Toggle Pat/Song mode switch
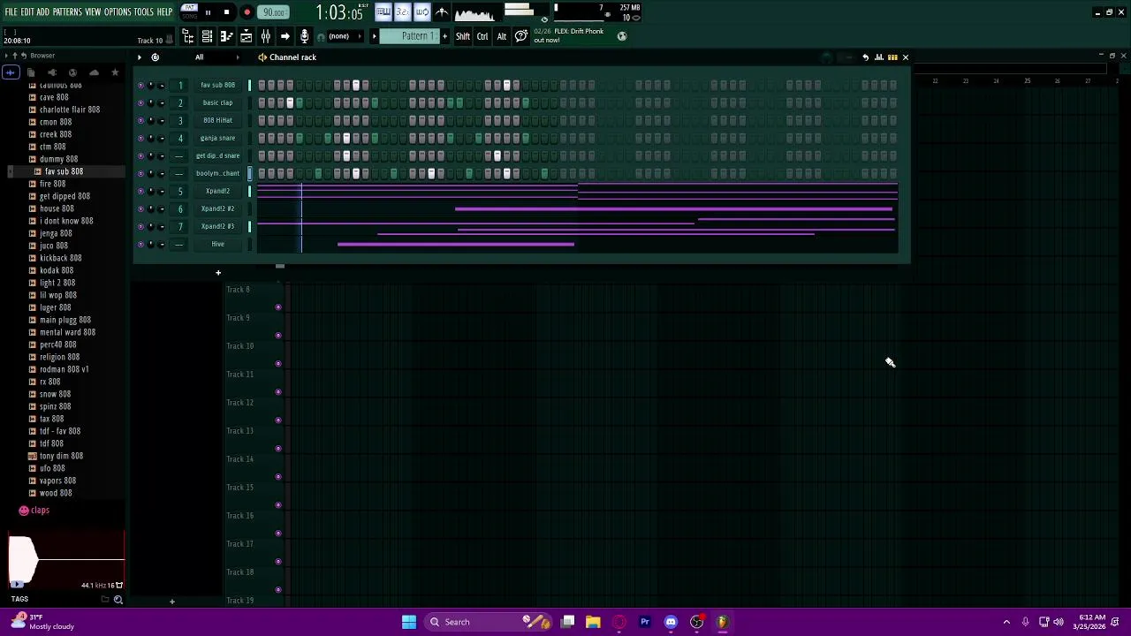 pos(189,12)
